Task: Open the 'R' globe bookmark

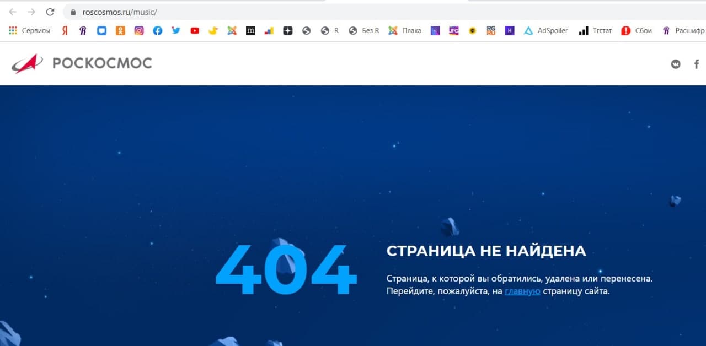Action: pyautogui.click(x=330, y=31)
